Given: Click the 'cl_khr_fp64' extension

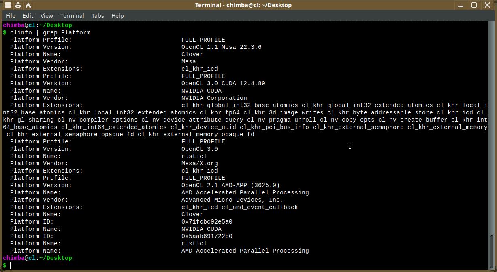Looking at the screenshot, I should tap(220, 112).
